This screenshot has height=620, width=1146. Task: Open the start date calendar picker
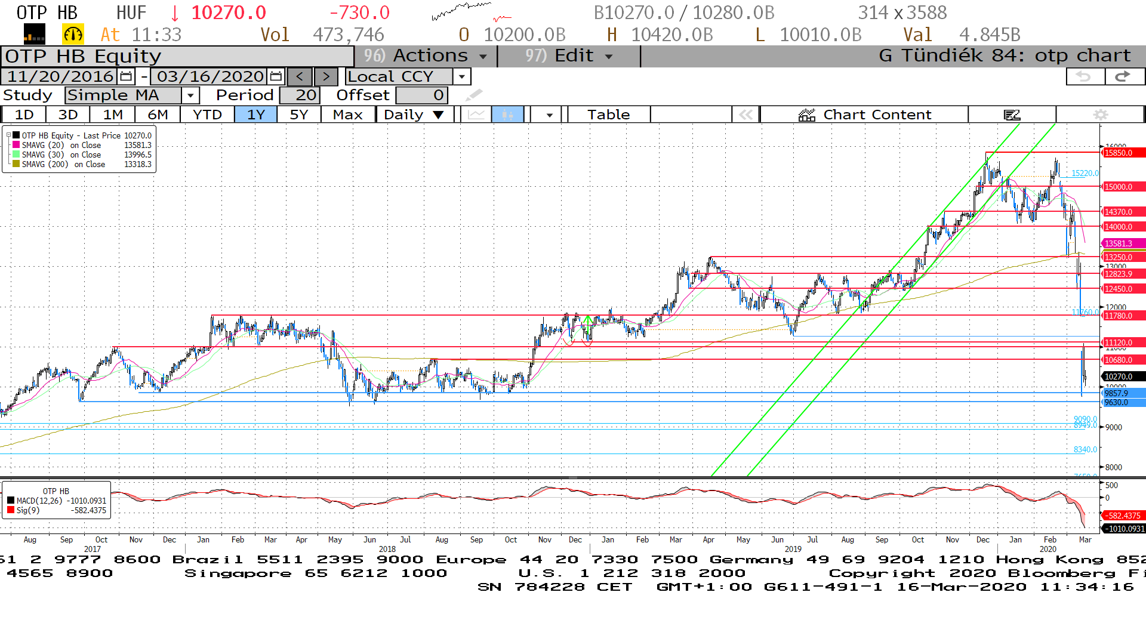click(126, 76)
